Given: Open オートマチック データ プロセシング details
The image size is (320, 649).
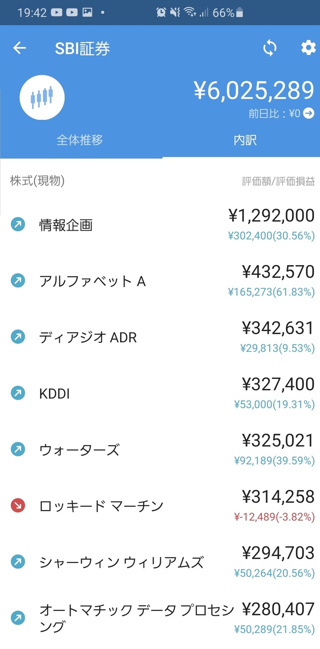Looking at the screenshot, I should pyautogui.click(x=136, y=618).
